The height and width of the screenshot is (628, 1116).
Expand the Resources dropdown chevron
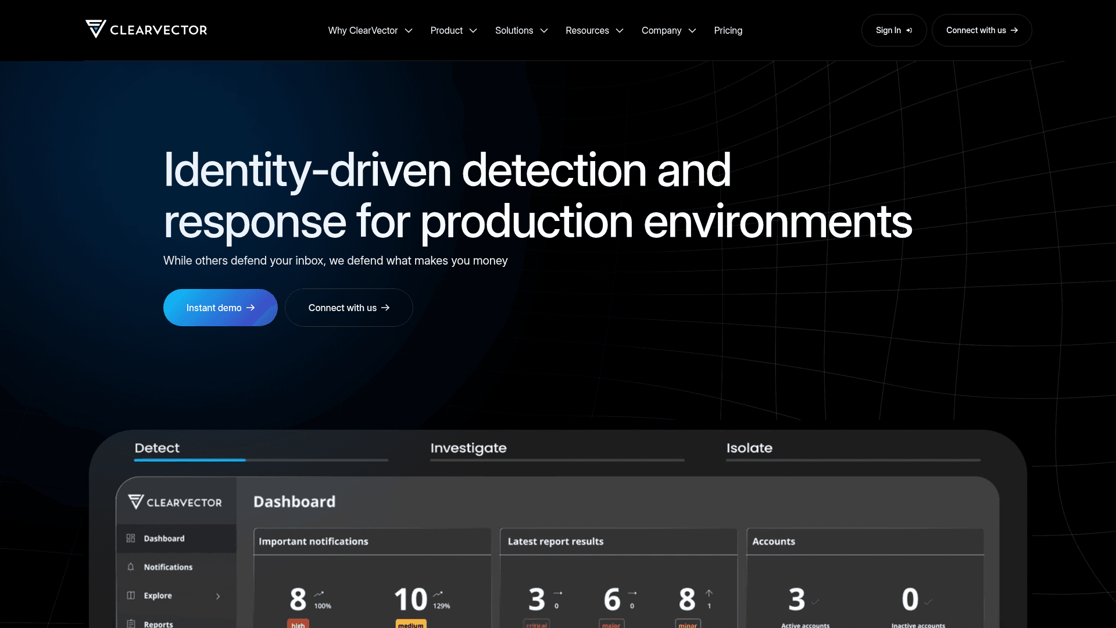coord(620,31)
